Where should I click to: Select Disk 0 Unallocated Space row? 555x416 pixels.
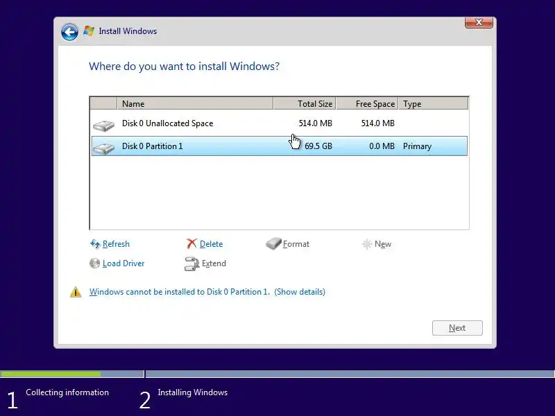pyautogui.click(x=280, y=123)
